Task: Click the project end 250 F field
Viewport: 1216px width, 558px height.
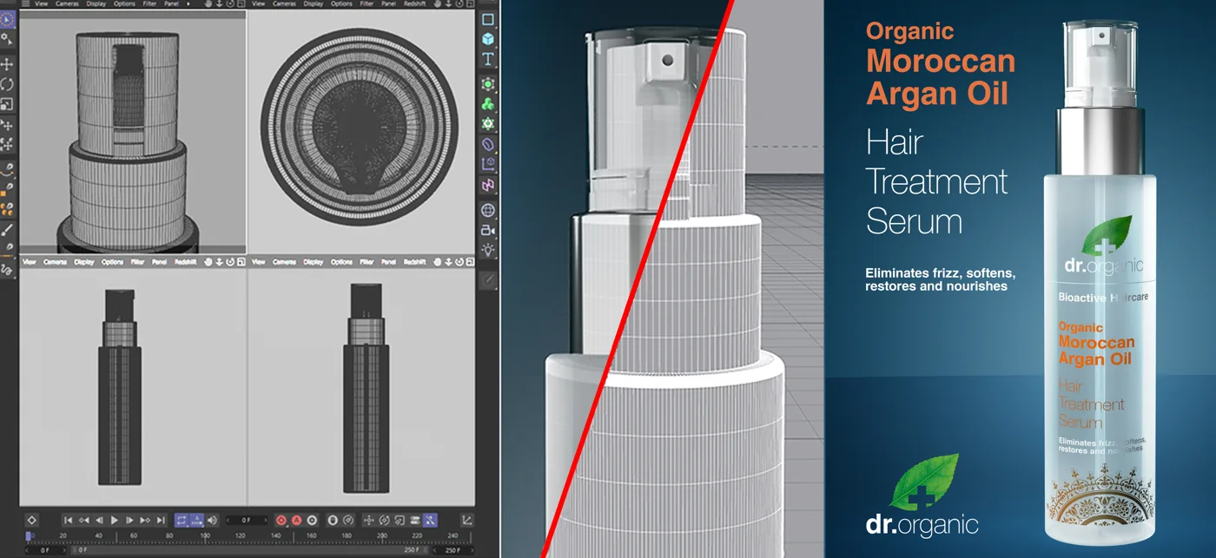Action: pyautogui.click(x=453, y=550)
